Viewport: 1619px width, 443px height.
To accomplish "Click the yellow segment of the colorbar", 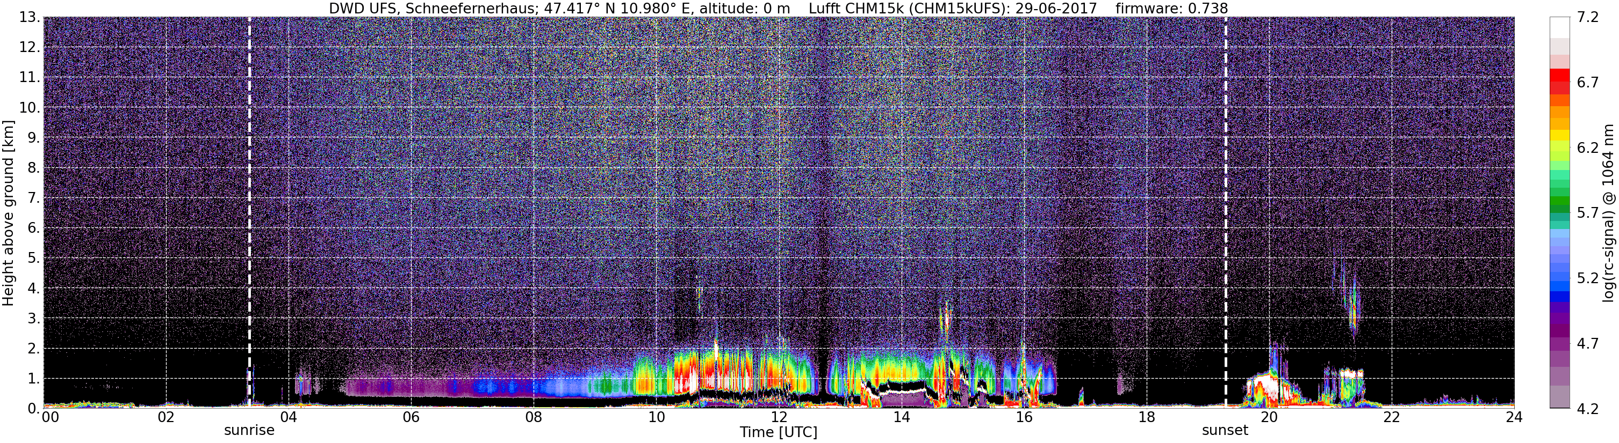I will [x=1560, y=135].
